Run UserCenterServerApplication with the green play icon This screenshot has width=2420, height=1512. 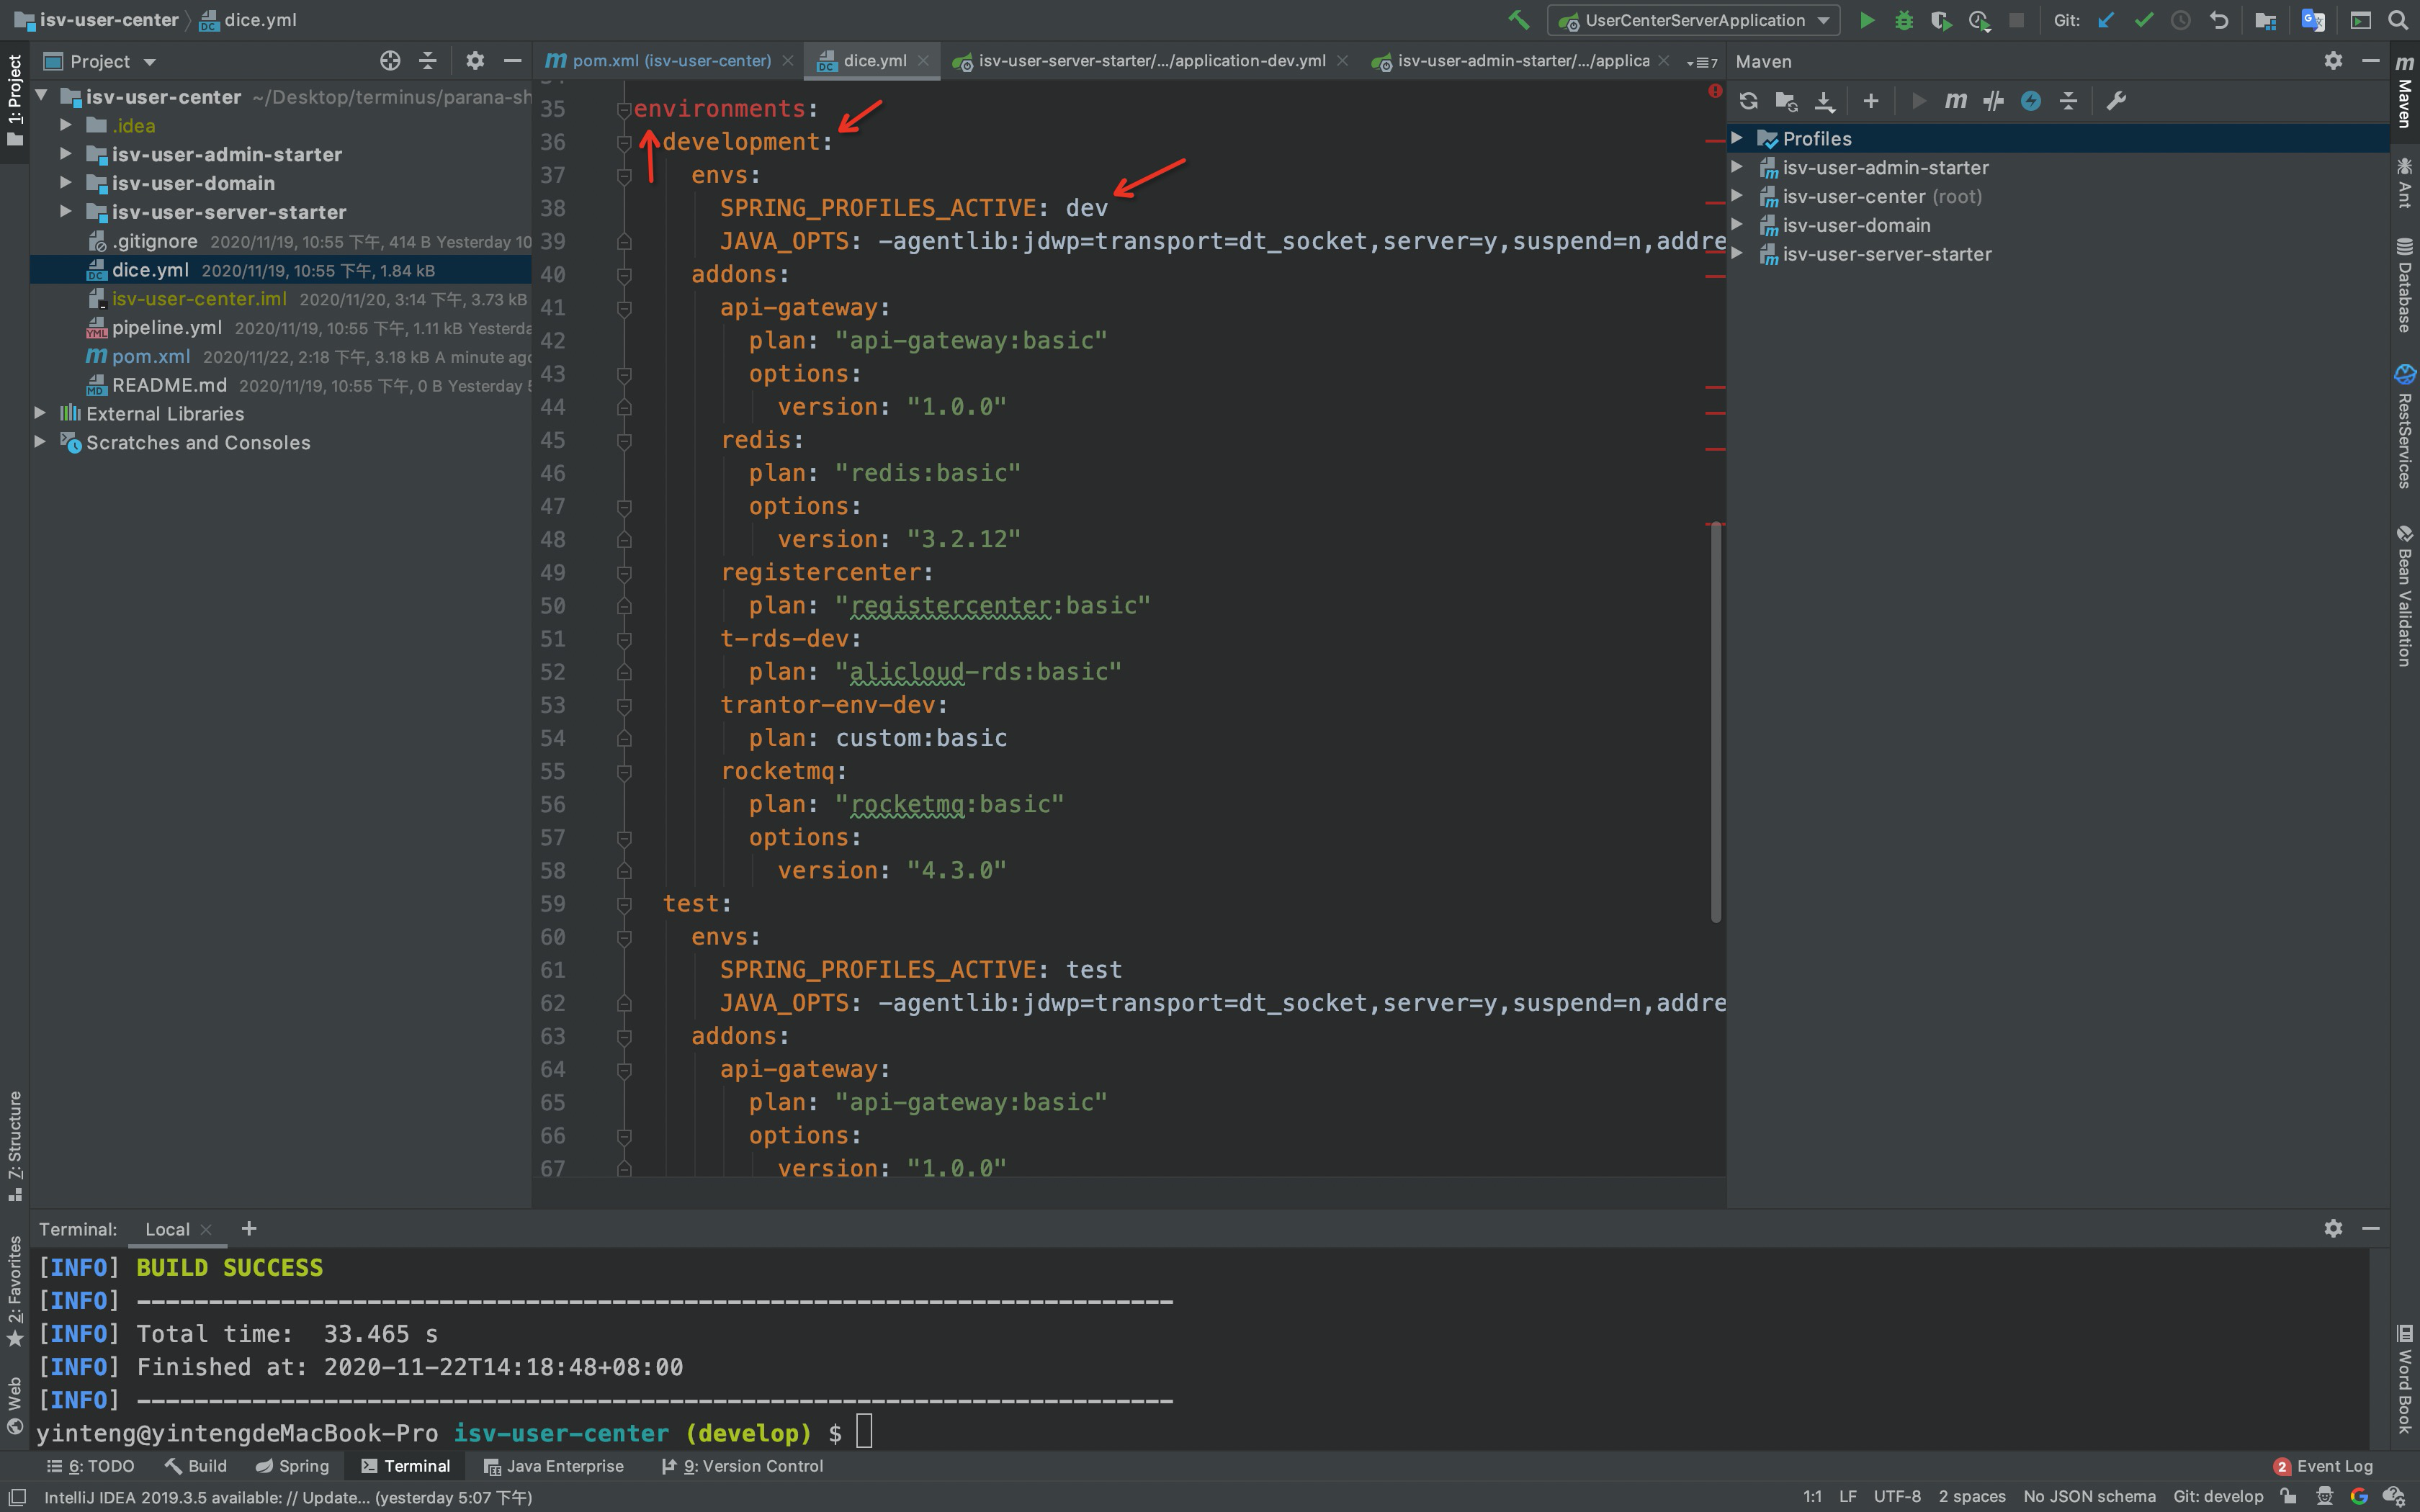tap(1866, 20)
